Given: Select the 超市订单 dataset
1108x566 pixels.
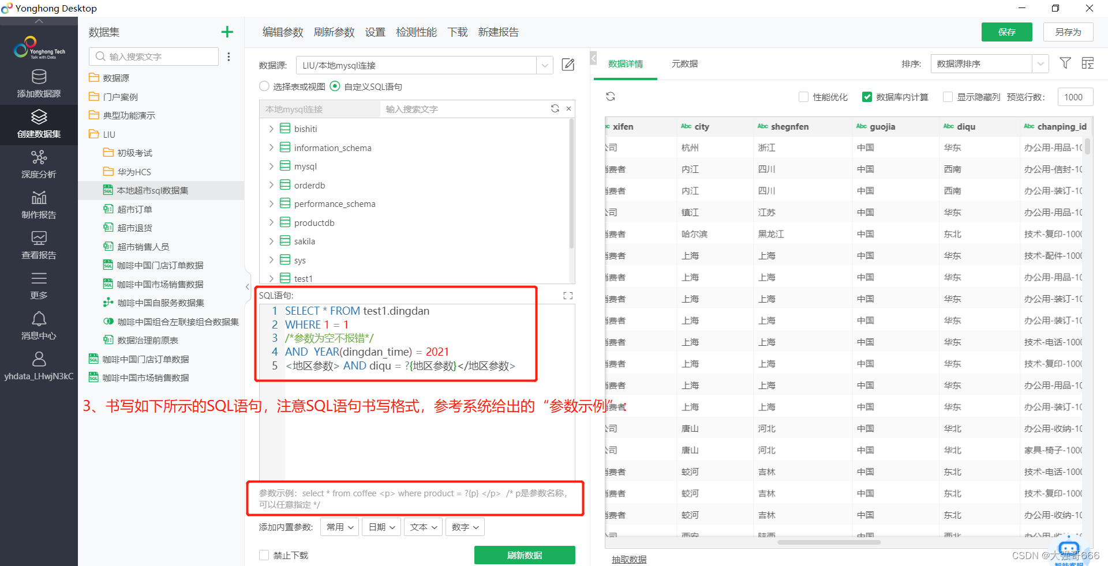Looking at the screenshot, I should (134, 209).
